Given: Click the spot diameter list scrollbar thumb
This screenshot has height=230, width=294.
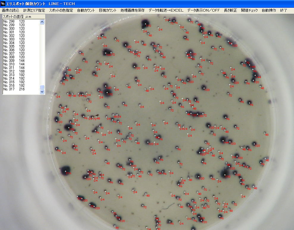Looking at the screenshot, I should coord(42,87).
